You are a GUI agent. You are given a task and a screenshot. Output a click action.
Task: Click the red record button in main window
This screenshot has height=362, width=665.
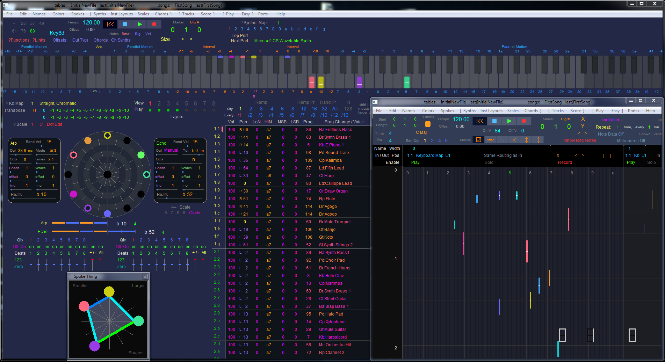point(154,24)
